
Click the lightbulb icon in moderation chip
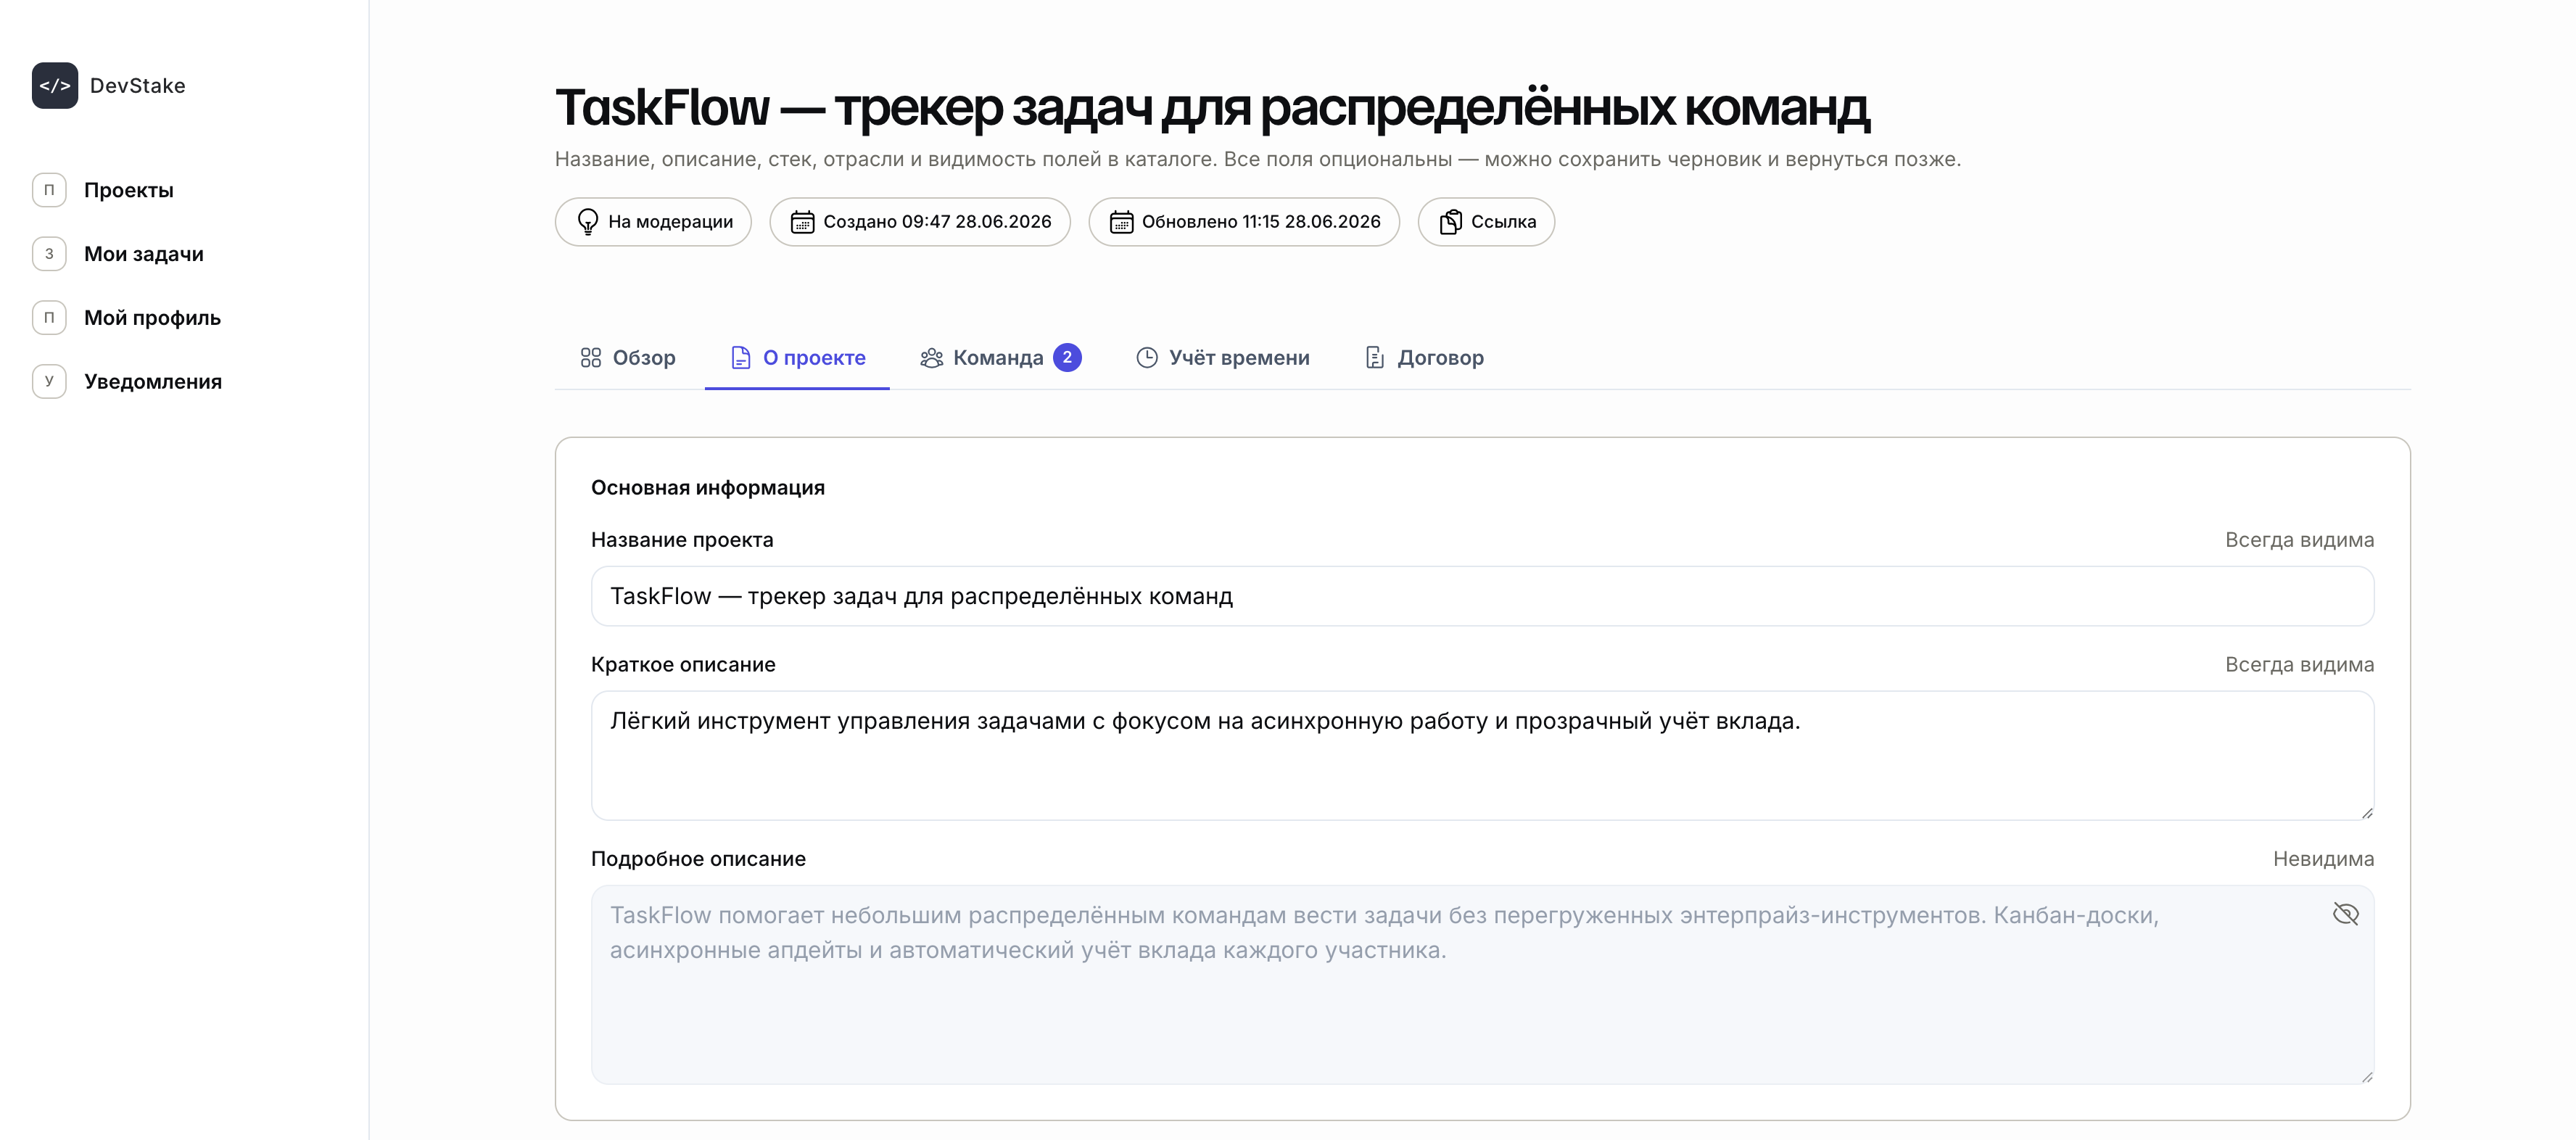point(588,222)
